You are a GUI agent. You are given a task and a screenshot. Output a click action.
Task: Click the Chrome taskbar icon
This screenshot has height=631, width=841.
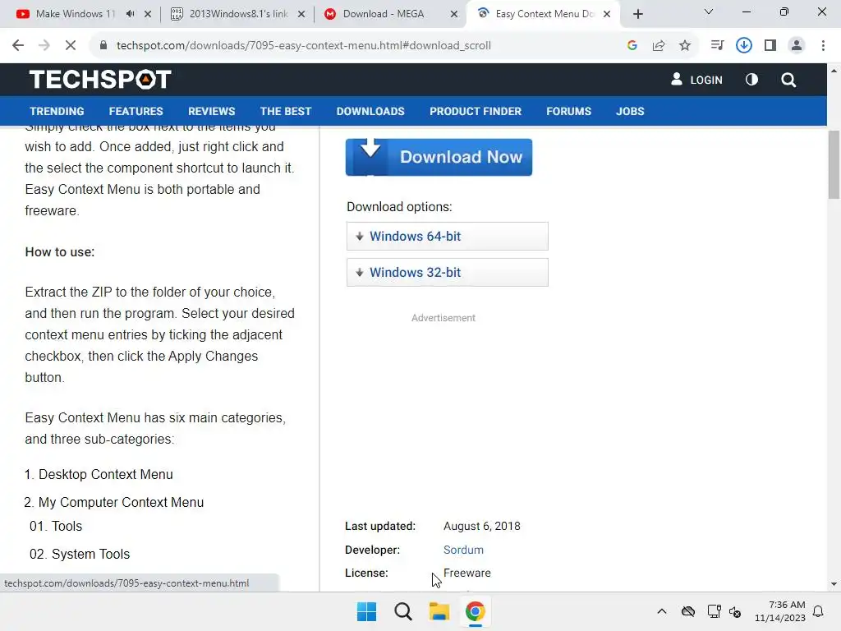(475, 611)
